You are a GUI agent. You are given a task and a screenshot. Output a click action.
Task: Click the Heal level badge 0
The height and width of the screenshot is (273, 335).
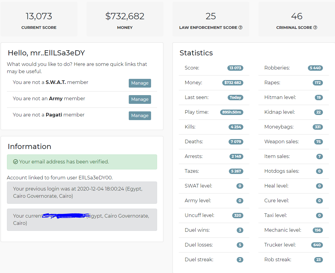tap(319, 186)
